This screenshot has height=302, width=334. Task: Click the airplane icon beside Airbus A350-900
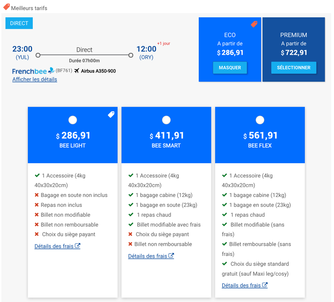[x=77, y=71]
